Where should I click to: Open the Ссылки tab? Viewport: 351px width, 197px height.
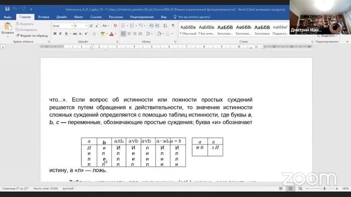coord(96,17)
